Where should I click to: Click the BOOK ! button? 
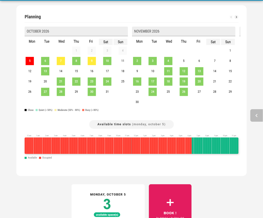click(x=170, y=201)
